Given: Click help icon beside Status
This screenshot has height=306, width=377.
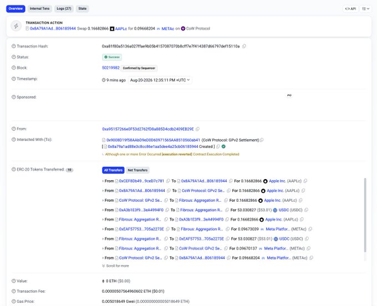Looking at the screenshot, I should [14, 57].
